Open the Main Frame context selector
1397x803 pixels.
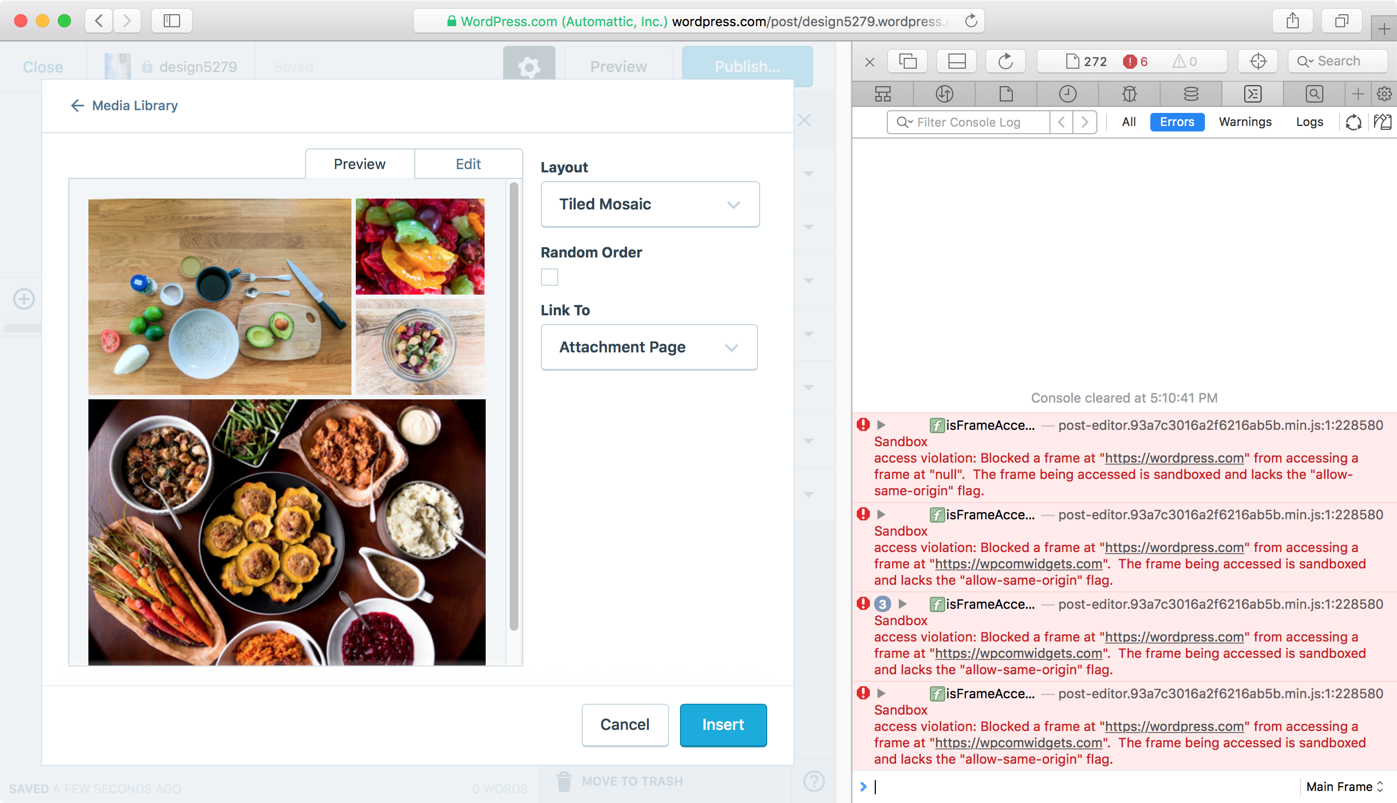click(x=1342, y=787)
